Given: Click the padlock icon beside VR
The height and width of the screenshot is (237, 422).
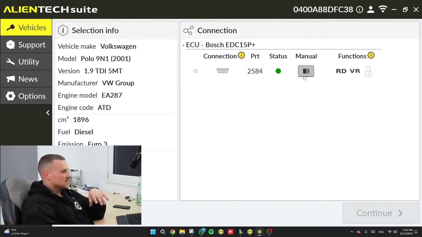Looking at the screenshot, I should click(368, 71).
